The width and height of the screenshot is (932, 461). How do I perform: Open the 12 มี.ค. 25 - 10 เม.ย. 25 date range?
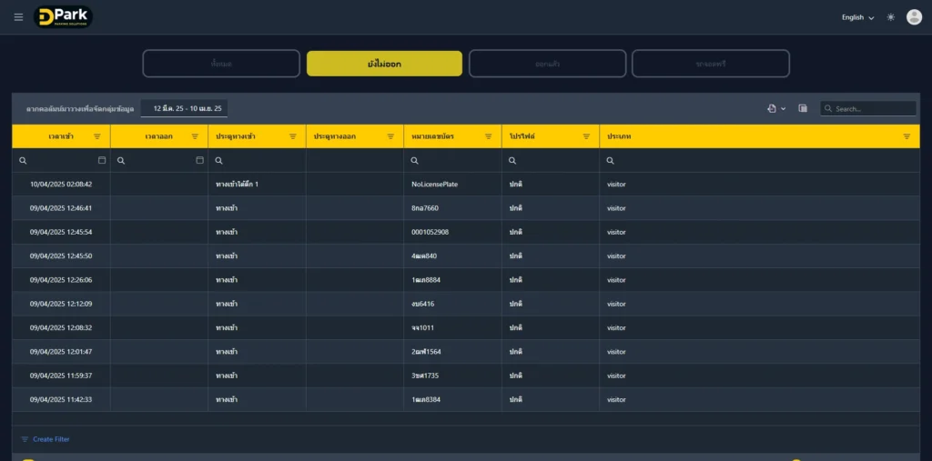pos(187,108)
